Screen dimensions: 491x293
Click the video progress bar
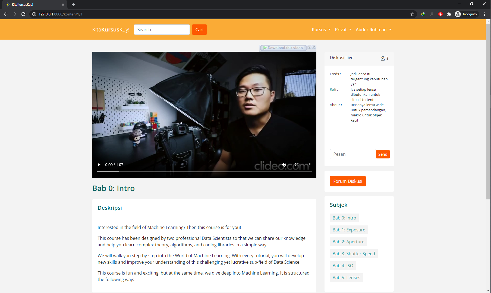tap(204, 172)
